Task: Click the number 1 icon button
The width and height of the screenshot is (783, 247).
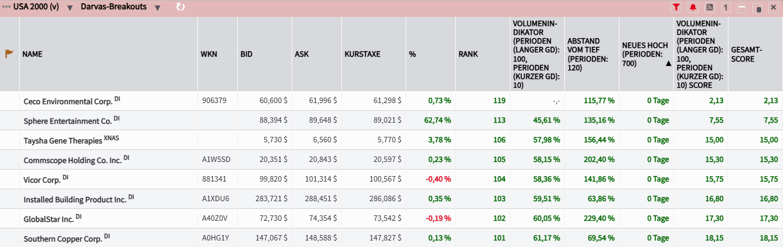Action: click(x=726, y=8)
